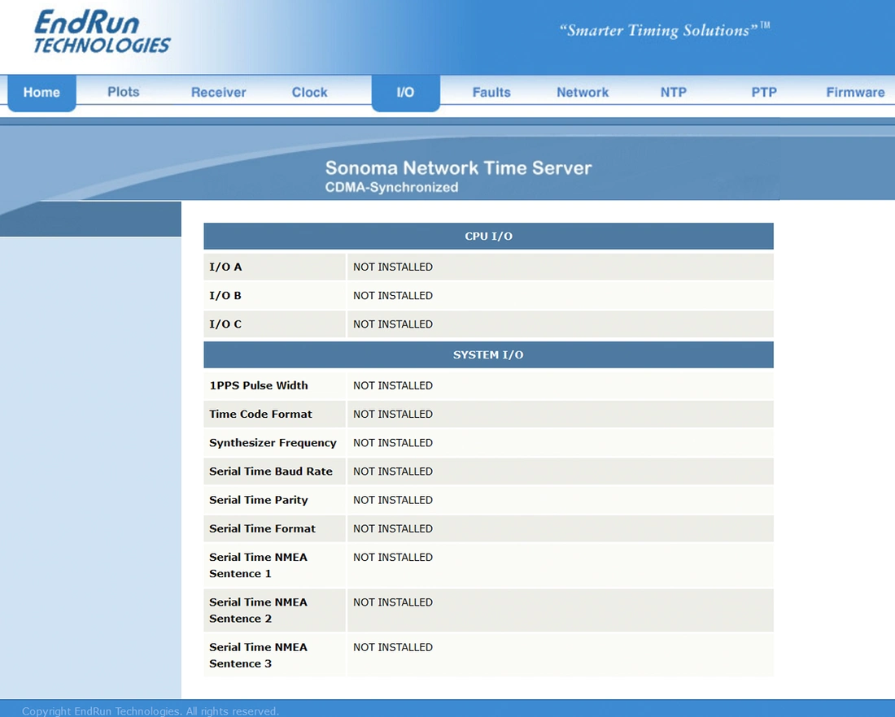Go to the Clock tab
Viewport: 895px width, 717px height.
(309, 93)
